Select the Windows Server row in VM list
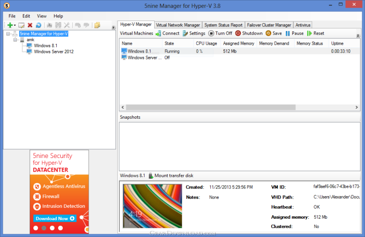This screenshot has width=365, height=237. point(240,58)
